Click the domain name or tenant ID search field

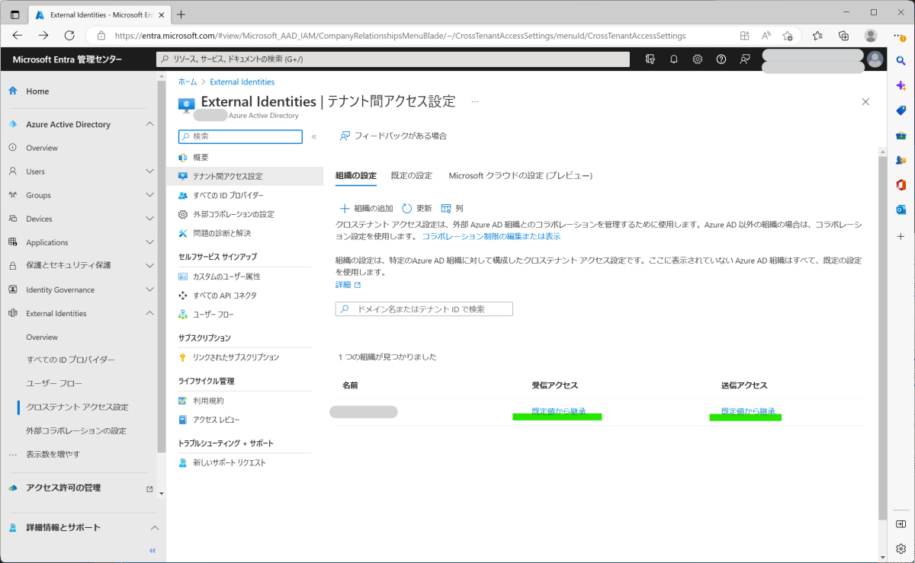coord(424,309)
